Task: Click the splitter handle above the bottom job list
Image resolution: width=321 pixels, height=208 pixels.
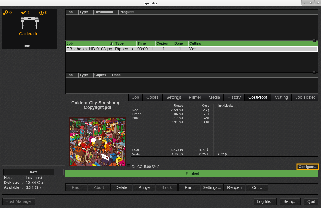Action: click(314, 72)
